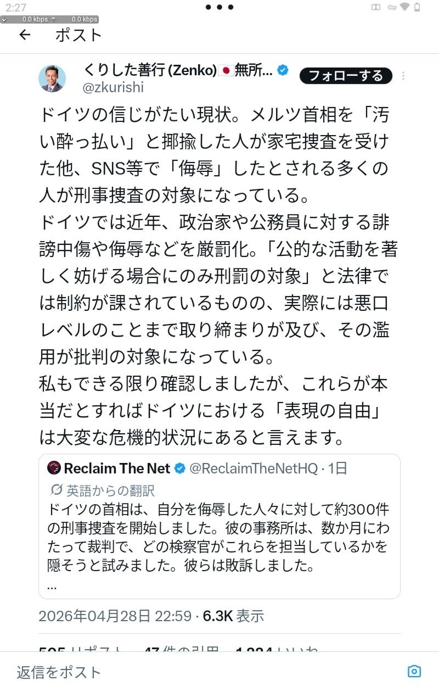Screen dimensions: 439x686
Task: Tap the translation icon beside 英語からの翻訳
Action: click(x=56, y=489)
